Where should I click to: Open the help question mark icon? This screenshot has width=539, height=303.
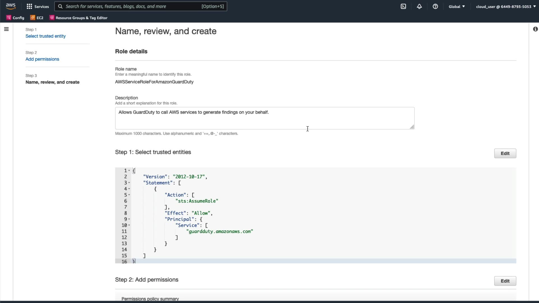coord(435,6)
